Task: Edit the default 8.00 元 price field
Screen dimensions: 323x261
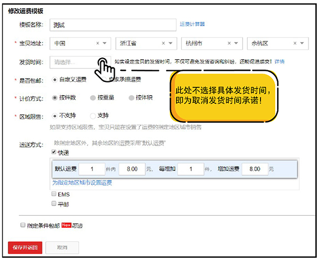Action: point(132,169)
